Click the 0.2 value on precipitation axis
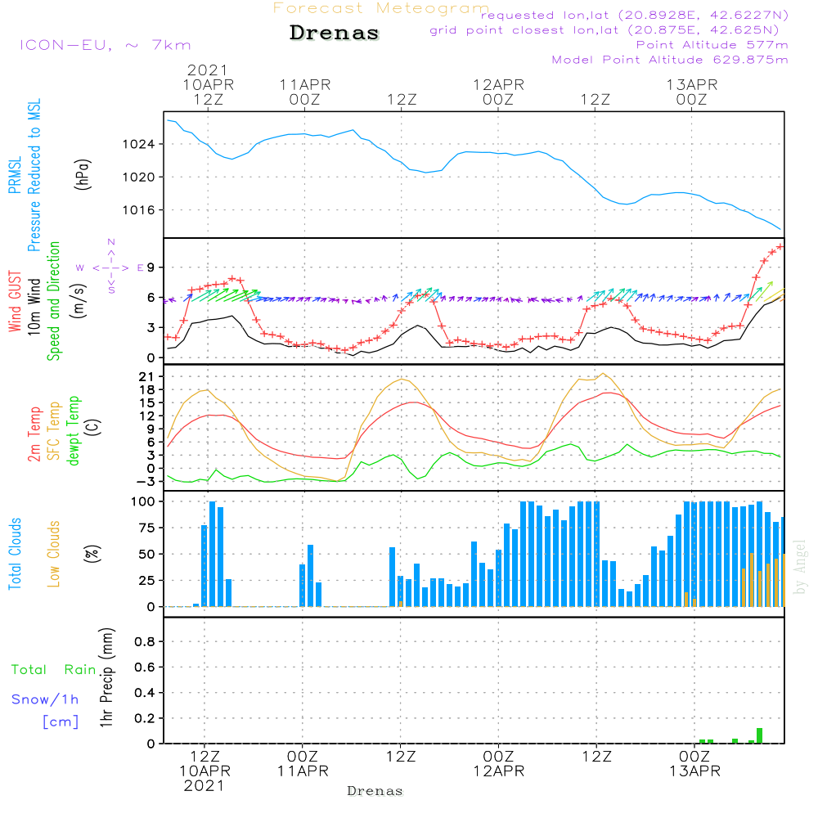The width and height of the screenshot is (818, 818). point(145,719)
